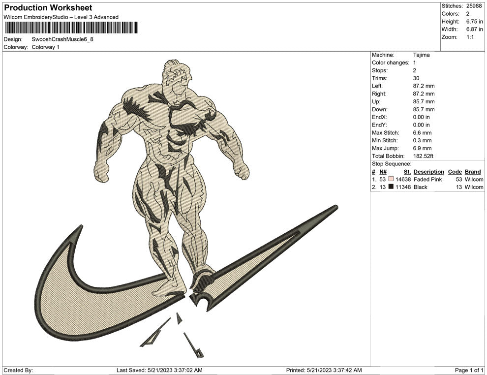Click the 'Up:' value '85.7 mm'
The width and height of the screenshot is (487, 375).
[x=424, y=101]
